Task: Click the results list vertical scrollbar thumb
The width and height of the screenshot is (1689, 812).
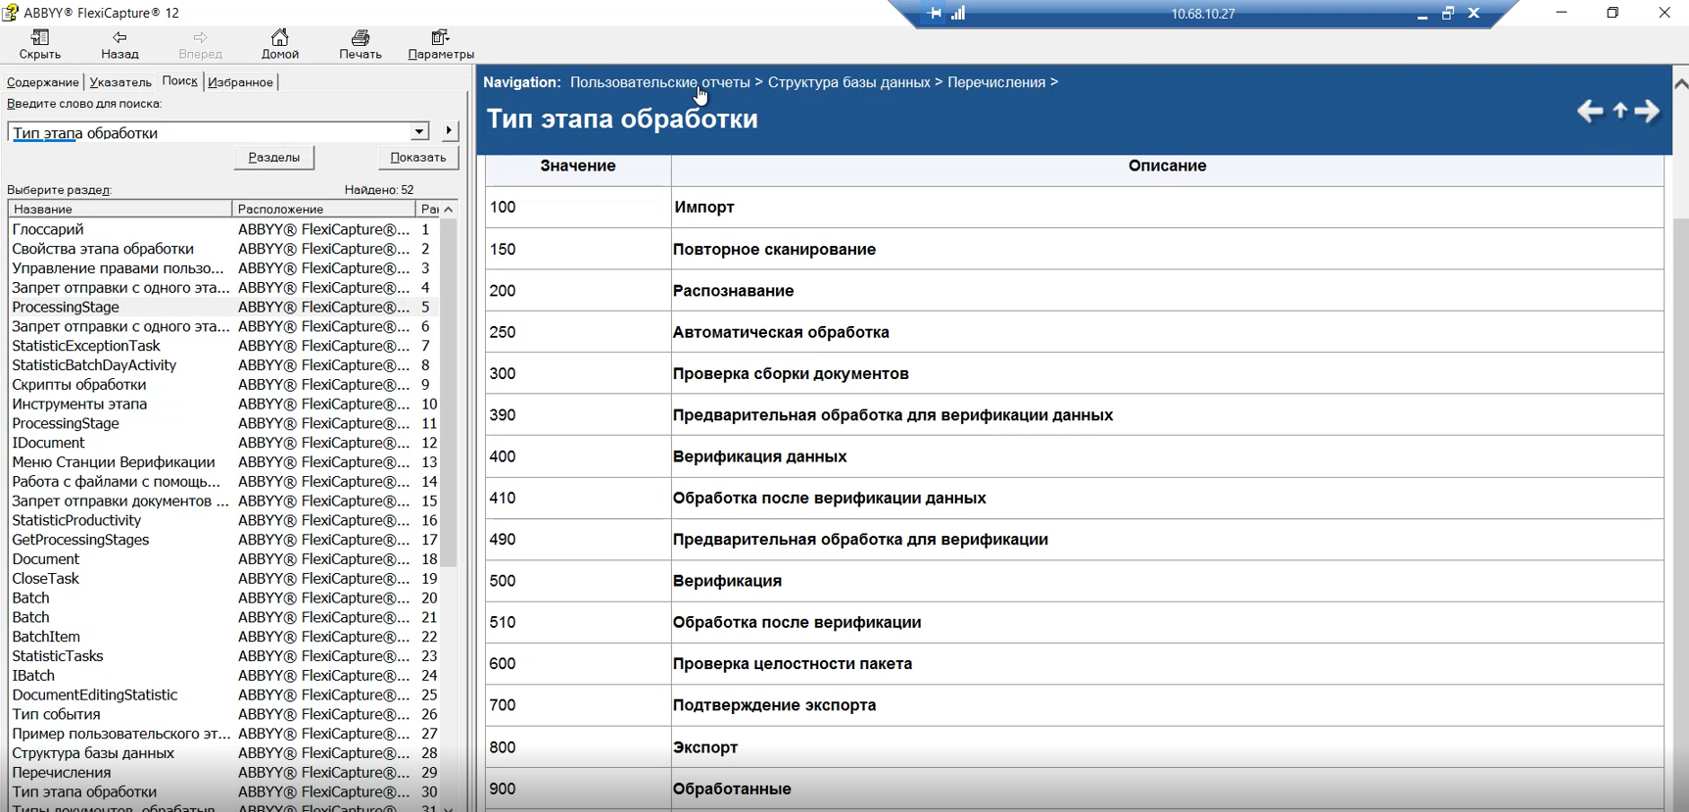Action: tap(449, 393)
